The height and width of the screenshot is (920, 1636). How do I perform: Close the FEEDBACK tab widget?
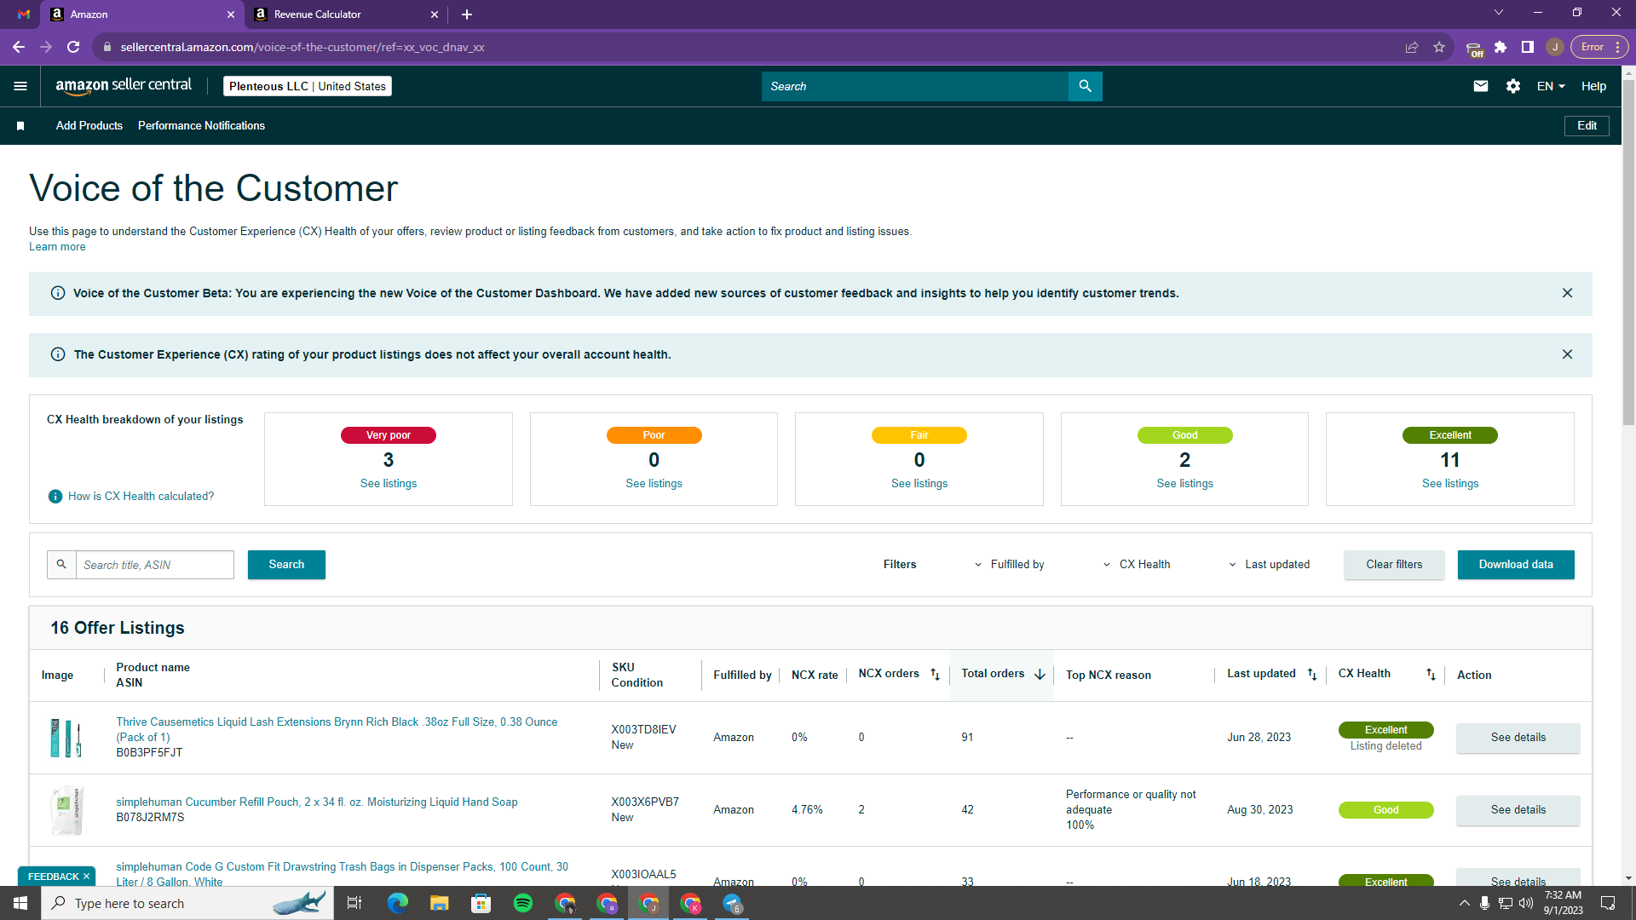tap(86, 877)
